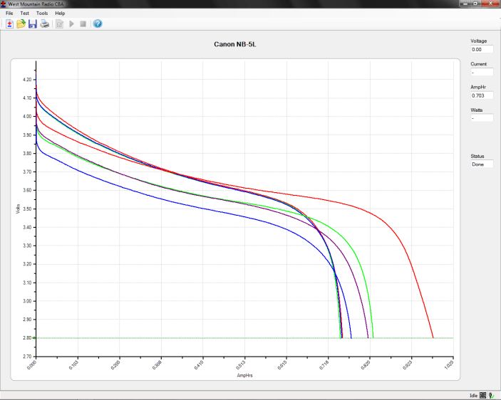
Task: Click the Watts readout field
Action: point(481,118)
